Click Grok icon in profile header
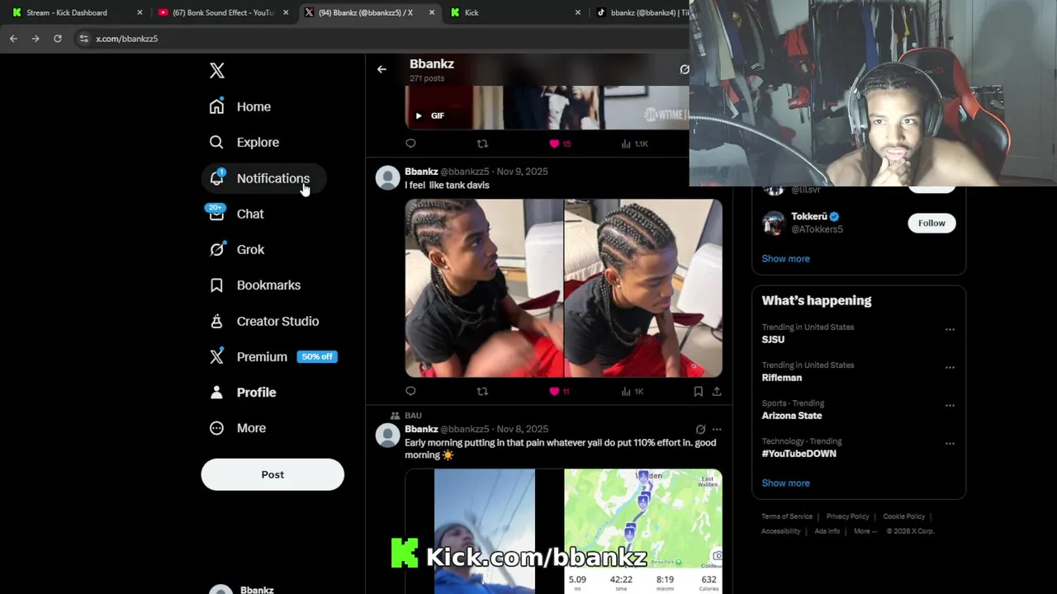This screenshot has height=594, width=1057. pos(684,69)
